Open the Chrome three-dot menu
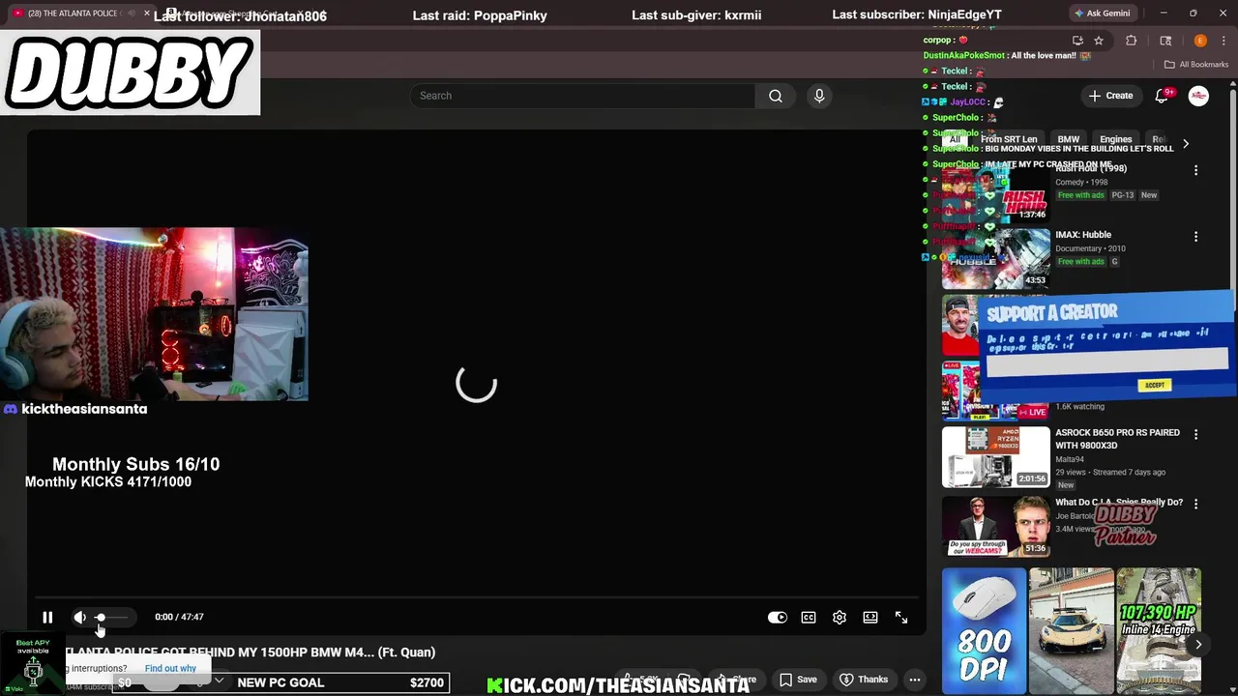The image size is (1238, 696). pos(1224,41)
